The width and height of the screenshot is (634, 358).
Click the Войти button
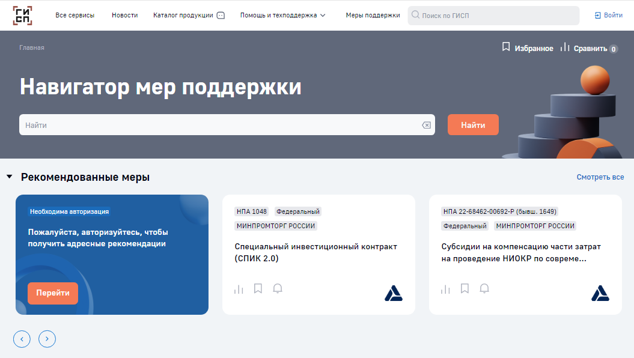(x=608, y=14)
